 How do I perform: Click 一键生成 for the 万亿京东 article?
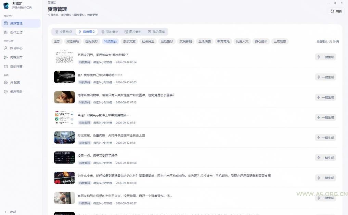point(325,138)
